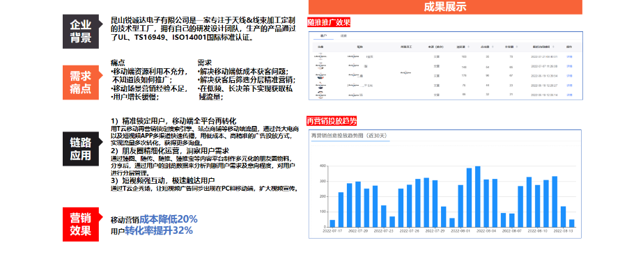The width and height of the screenshot is (627, 261).
Task: Click the 随推推广效果 red label
Action: click(x=329, y=22)
